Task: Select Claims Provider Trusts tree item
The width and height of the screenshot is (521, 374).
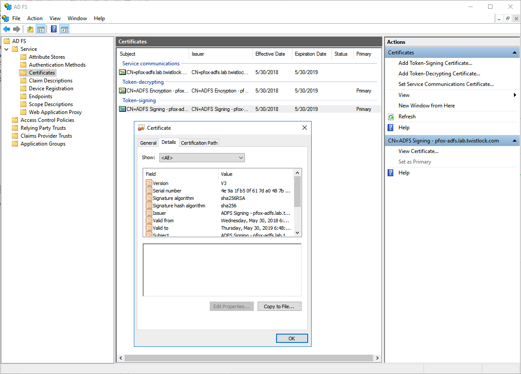Action: point(46,136)
